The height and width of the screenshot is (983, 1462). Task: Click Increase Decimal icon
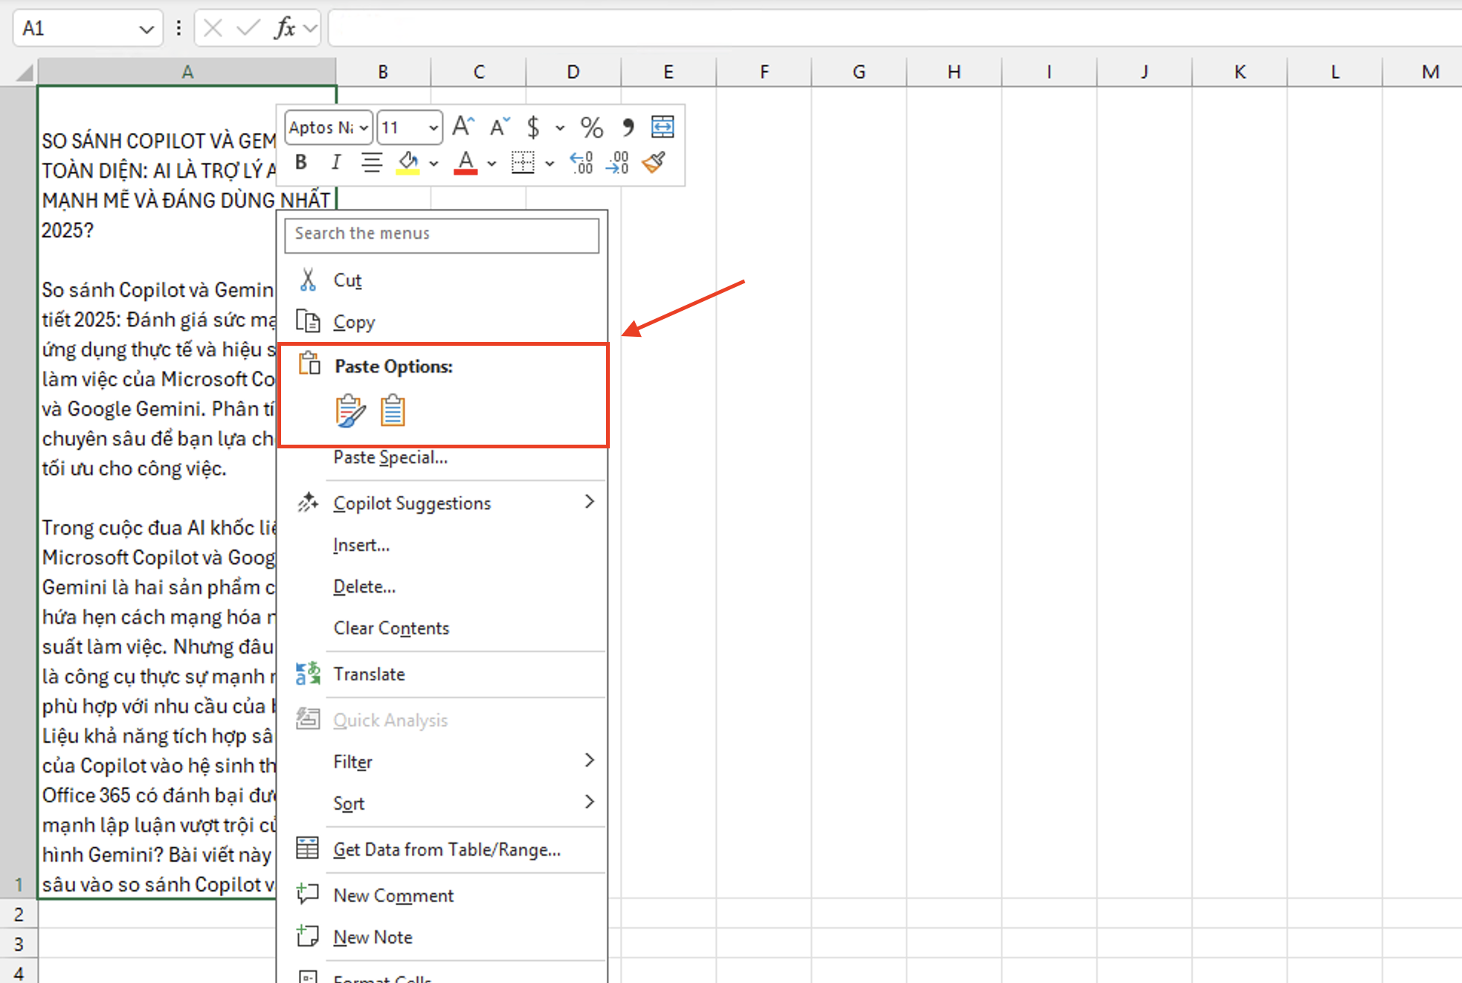(x=582, y=162)
